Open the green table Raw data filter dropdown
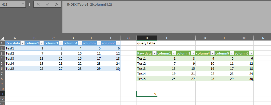 coord(154,53)
